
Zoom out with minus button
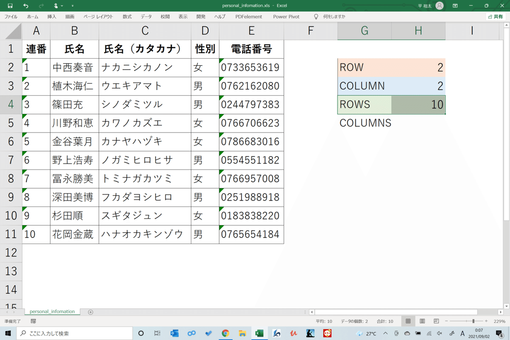click(x=447, y=321)
